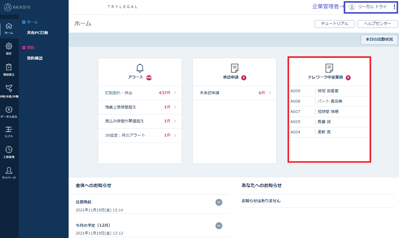This screenshot has width=399, height=238.
Task: Open the シフト sidebar icon
Action: click(x=9, y=129)
